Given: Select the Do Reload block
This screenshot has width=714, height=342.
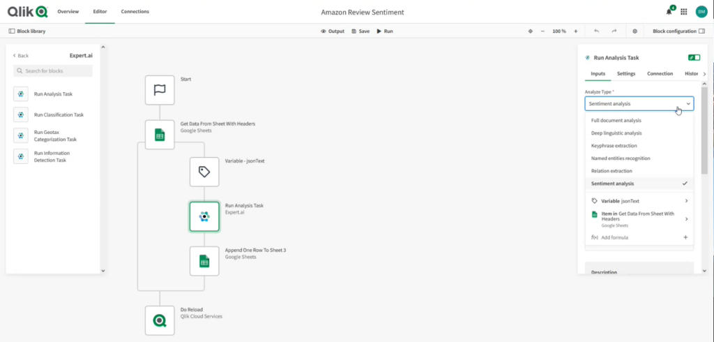Looking at the screenshot, I should click(x=160, y=320).
